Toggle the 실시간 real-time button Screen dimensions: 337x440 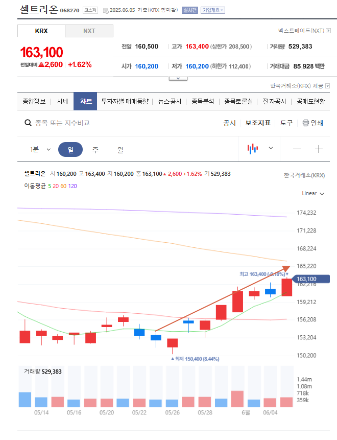click(x=190, y=10)
